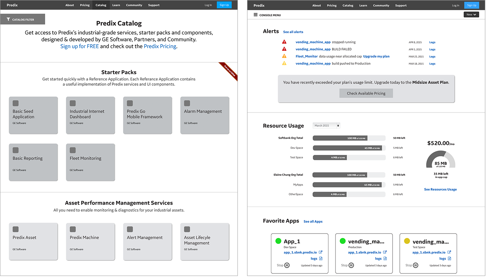Click the Upgrade my plan link
Viewport: 486px width, 277px height.
[376, 56]
